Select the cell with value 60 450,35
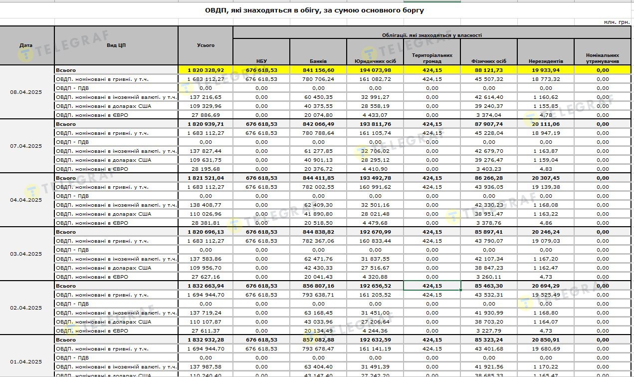634x377 pixels. pos(318,97)
